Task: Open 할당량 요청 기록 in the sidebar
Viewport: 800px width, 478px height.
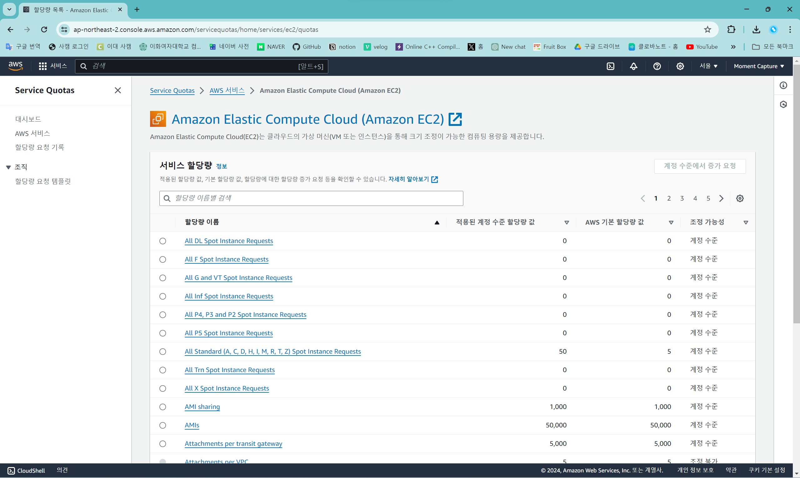Action: [x=40, y=147]
